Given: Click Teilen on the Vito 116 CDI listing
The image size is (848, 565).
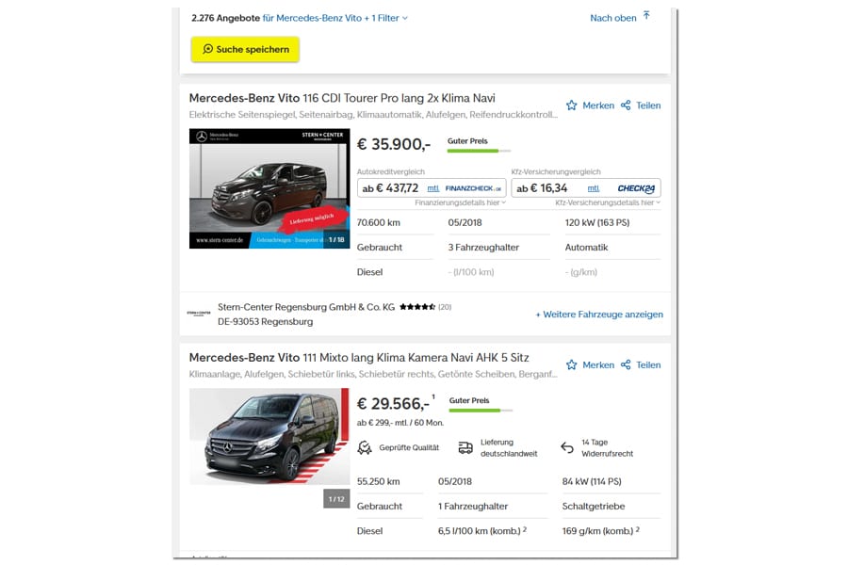Looking at the screenshot, I should [x=648, y=105].
